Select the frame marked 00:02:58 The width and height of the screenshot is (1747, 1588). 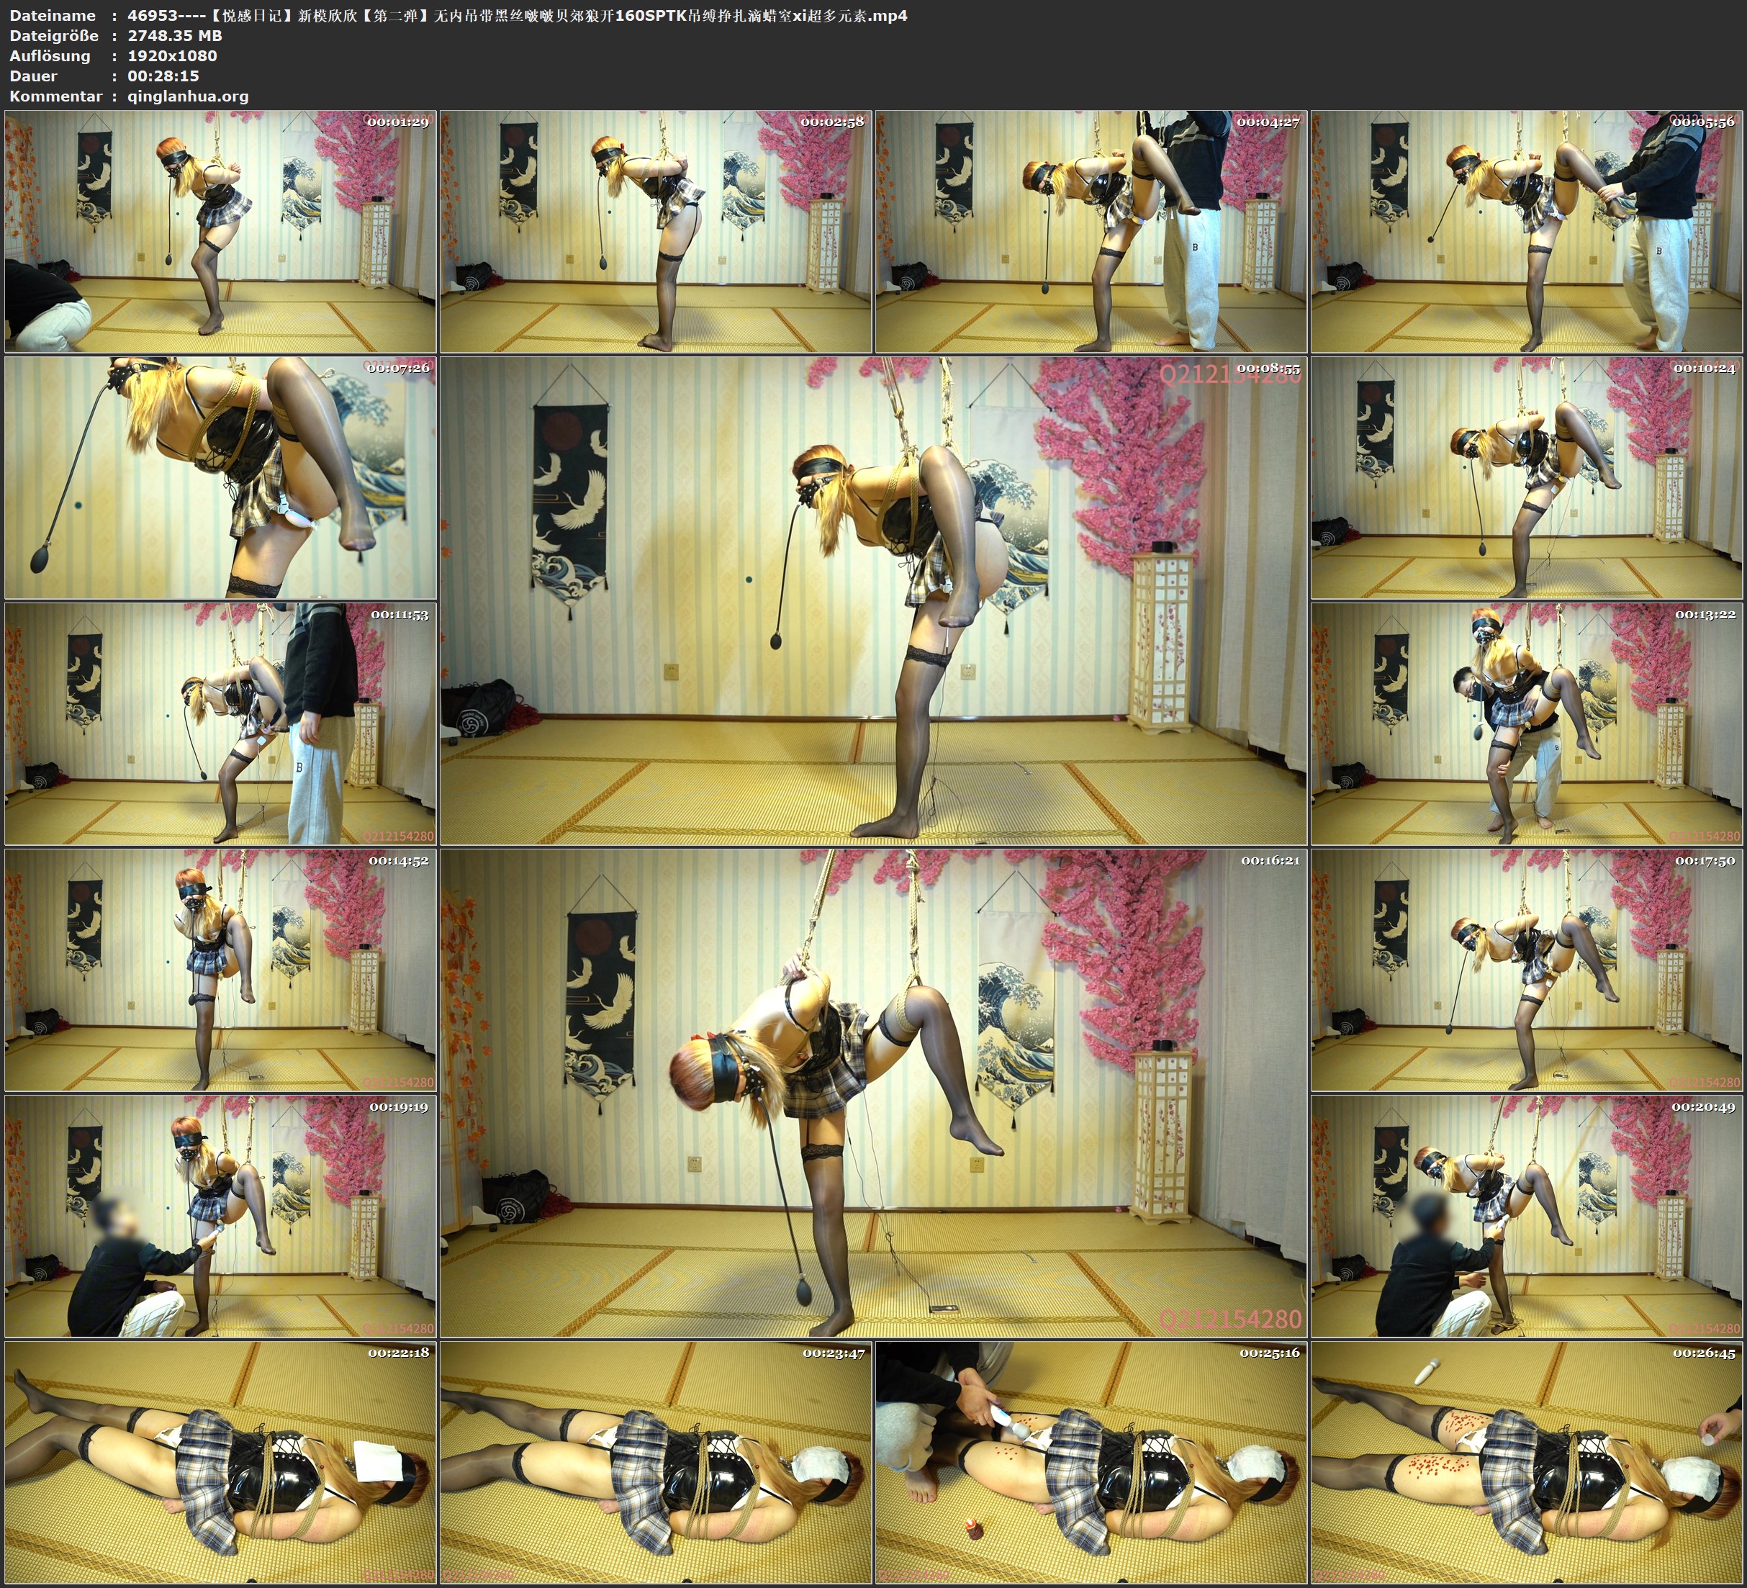coord(656,232)
